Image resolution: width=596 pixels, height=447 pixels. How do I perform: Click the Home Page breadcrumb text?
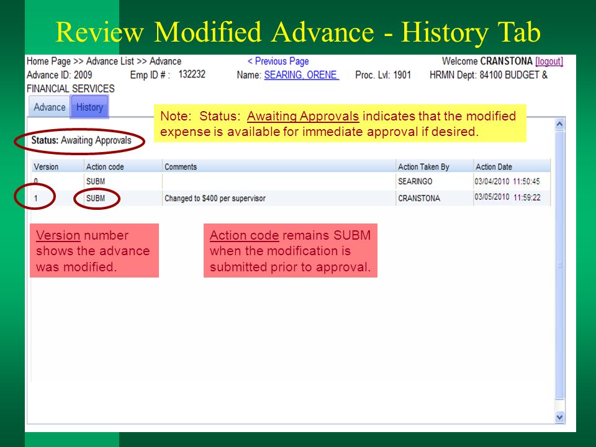point(48,61)
